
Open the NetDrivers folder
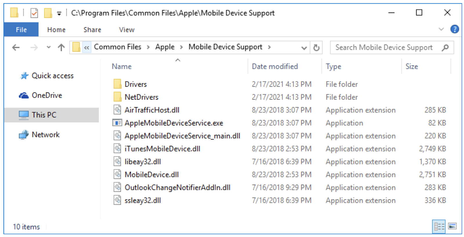[142, 97]
